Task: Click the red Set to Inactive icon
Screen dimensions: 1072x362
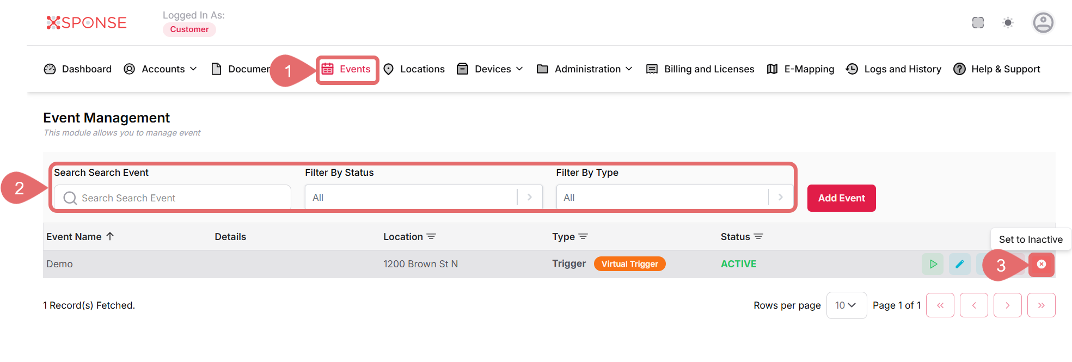Action: coord(1041,264)
